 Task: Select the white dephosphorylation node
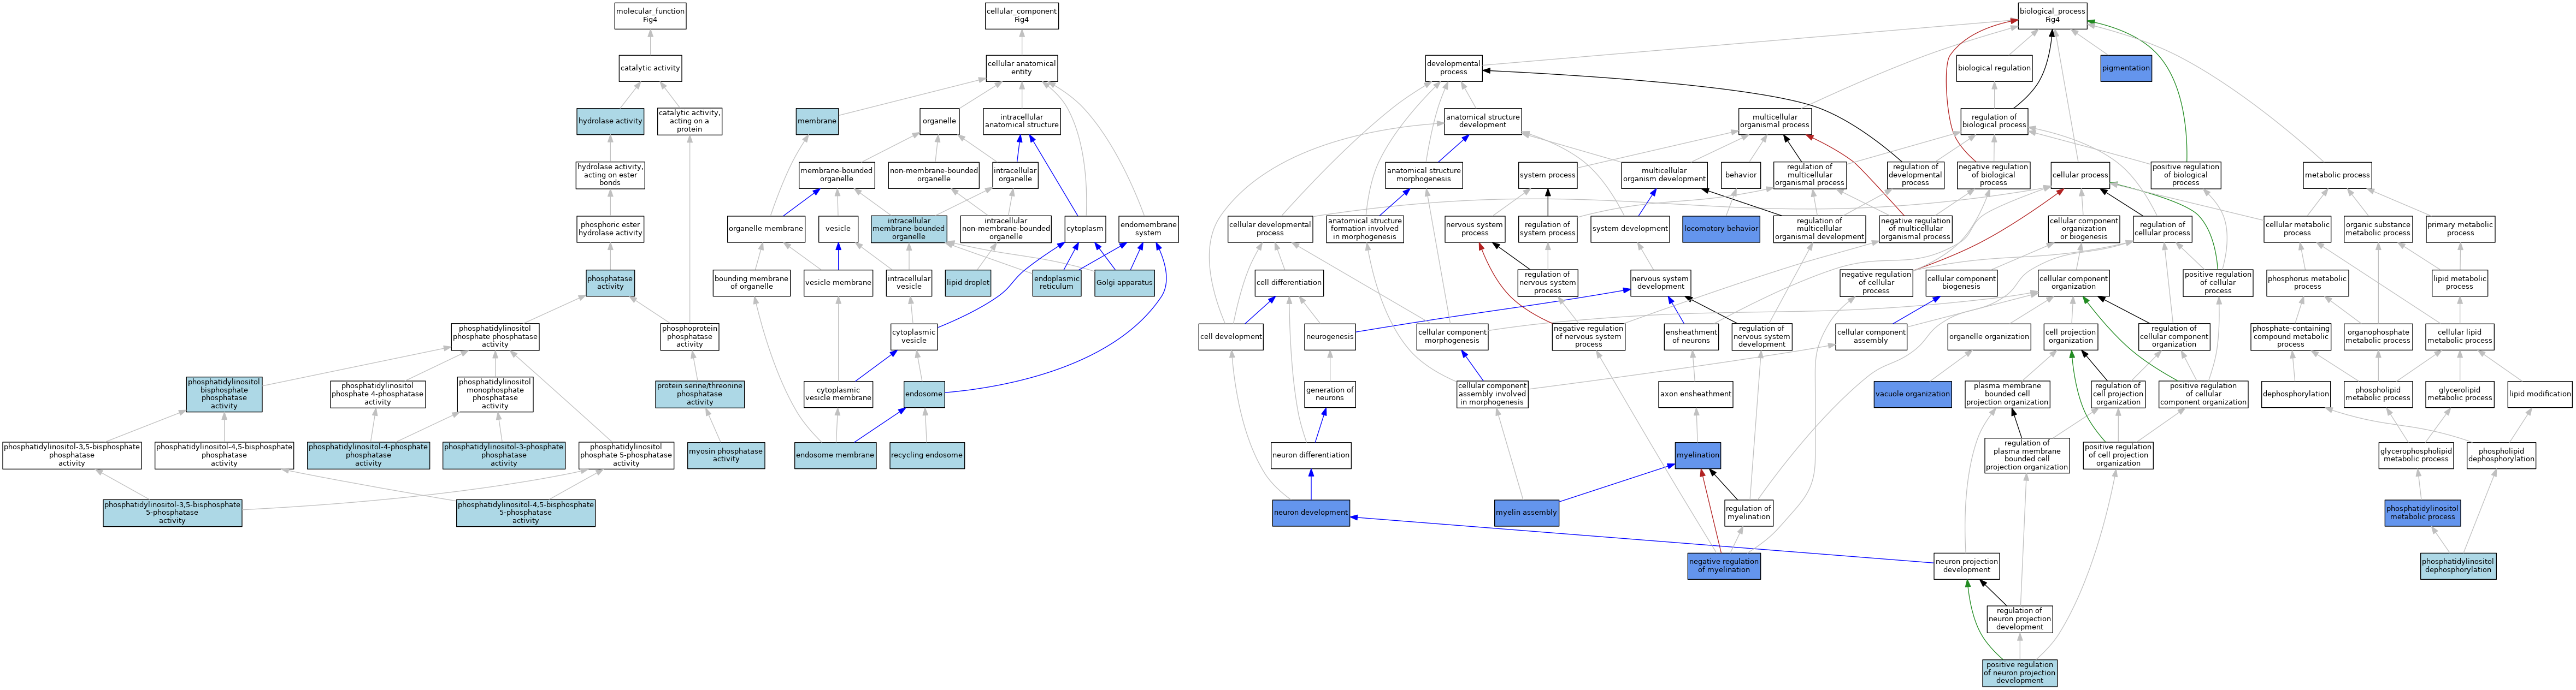(2296, 395)
